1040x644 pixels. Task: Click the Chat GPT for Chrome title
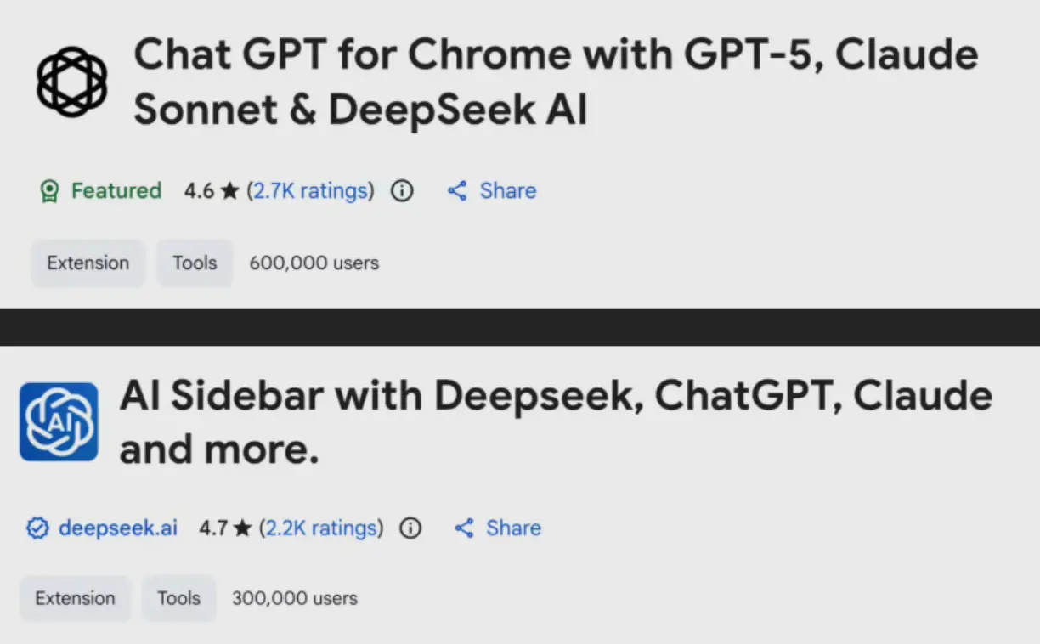click(556, 82)
